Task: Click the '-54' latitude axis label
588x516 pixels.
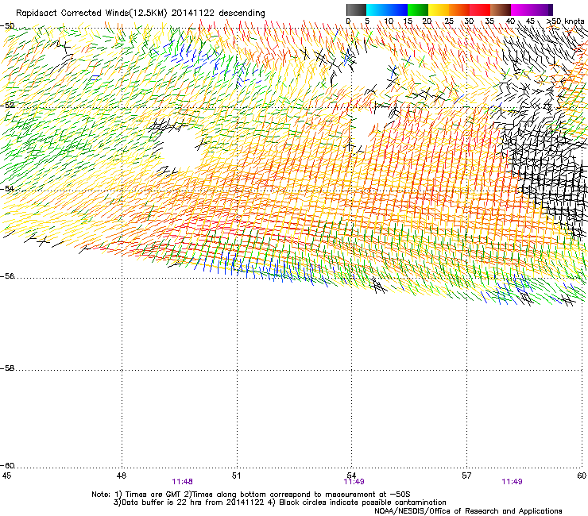Action: [x=7, y=188]
